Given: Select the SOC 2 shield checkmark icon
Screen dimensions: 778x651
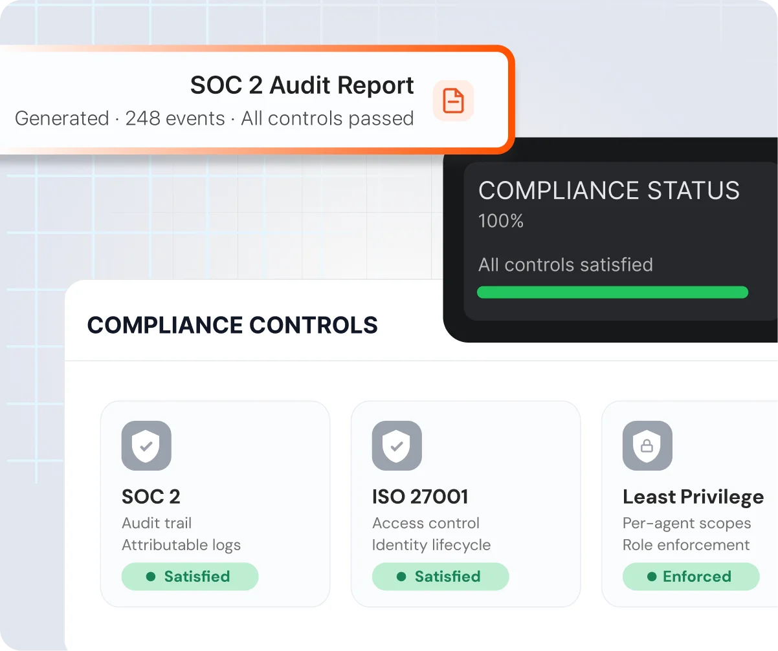Looking at the screenshot, I should tap(146, 445).
